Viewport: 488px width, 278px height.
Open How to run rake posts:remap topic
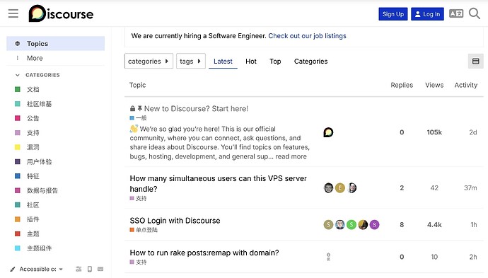(x=204, y=253)
